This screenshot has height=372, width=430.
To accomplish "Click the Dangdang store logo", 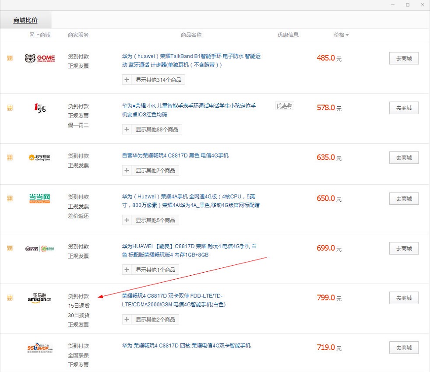I will click(39, 198).
